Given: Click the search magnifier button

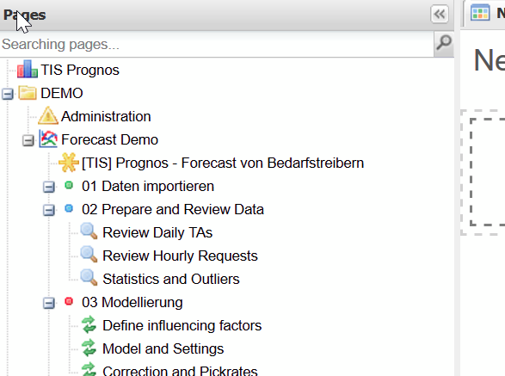Looking at the screenshot, I should pyautogui.click(x=444, y=43).
